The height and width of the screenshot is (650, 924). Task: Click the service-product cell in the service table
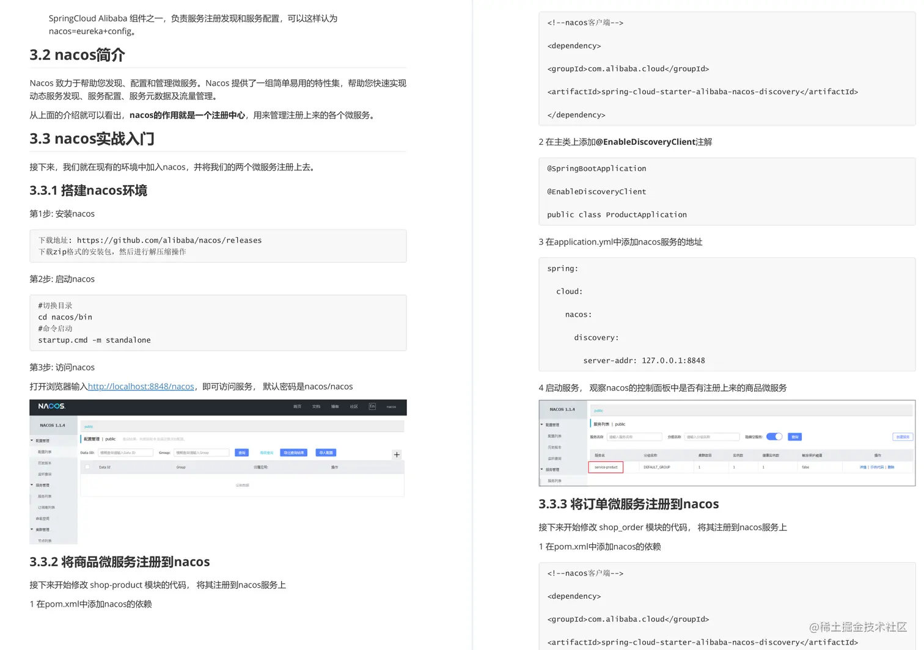pyautogui.click(x=606, y=467)
